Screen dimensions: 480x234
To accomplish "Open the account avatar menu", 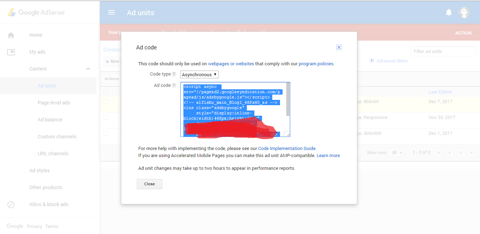I will (x=464, y=12).
